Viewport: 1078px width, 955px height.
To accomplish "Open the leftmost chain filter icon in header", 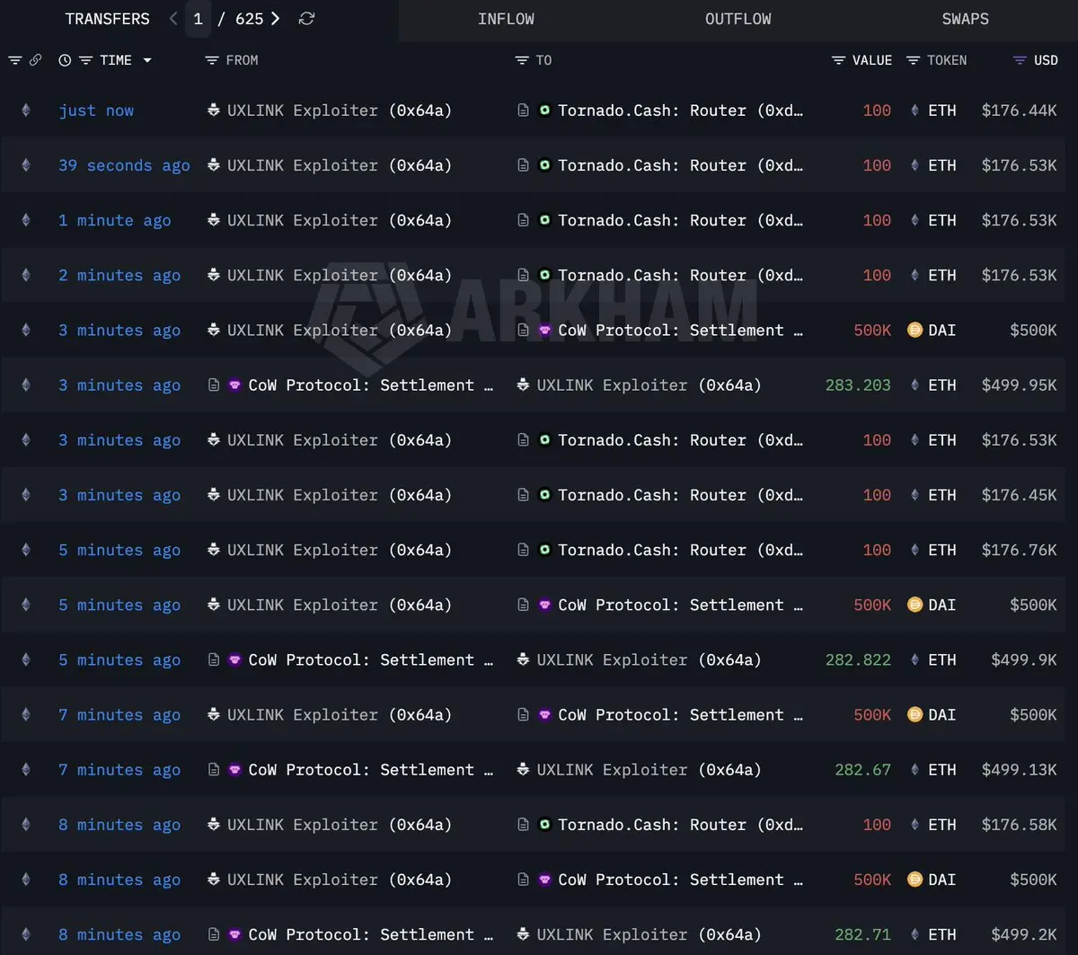I will point(14,60).
